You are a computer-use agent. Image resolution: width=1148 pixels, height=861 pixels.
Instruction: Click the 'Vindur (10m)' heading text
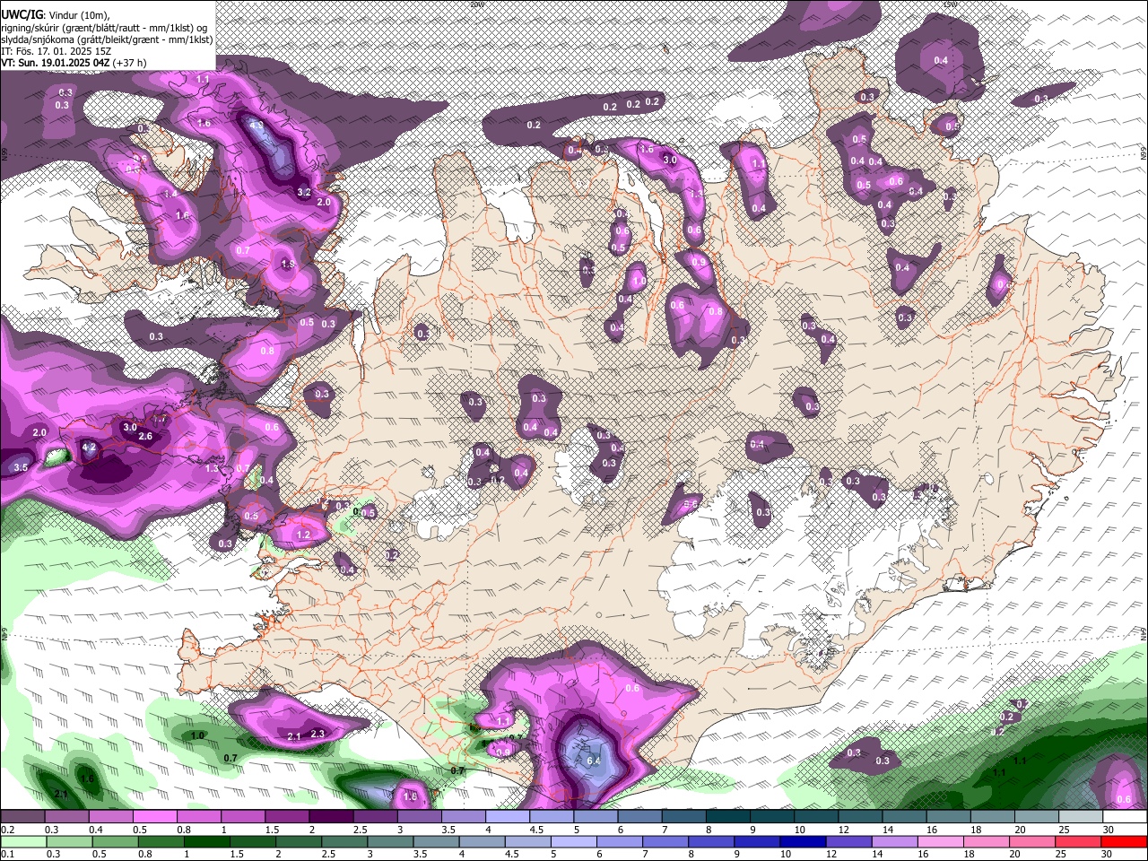click(79, 15)
